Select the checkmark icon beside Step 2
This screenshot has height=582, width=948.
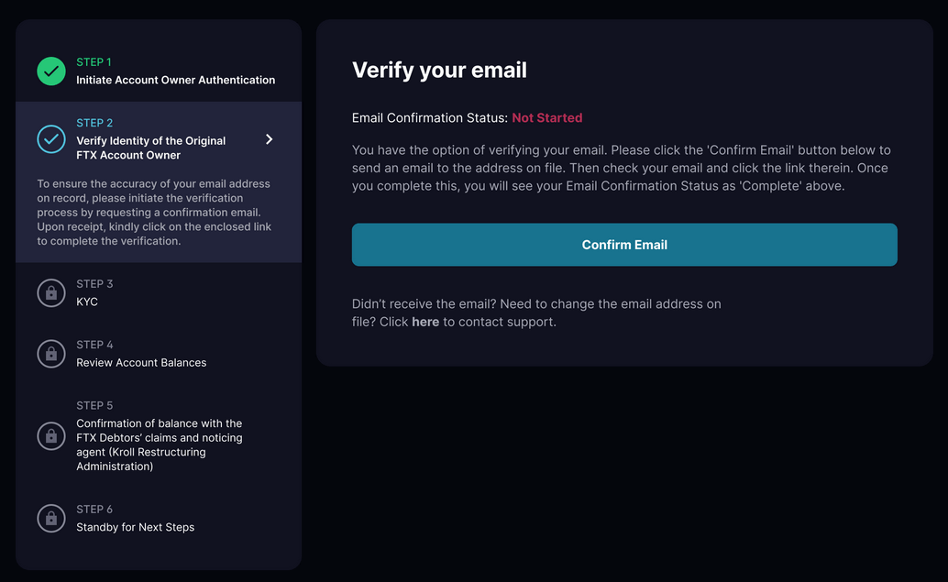point(51,139)
